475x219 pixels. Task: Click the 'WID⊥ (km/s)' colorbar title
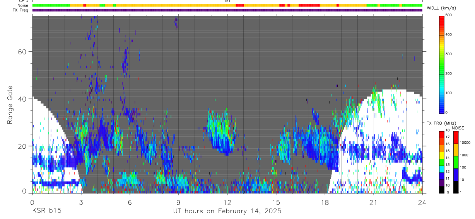point(441,8)
